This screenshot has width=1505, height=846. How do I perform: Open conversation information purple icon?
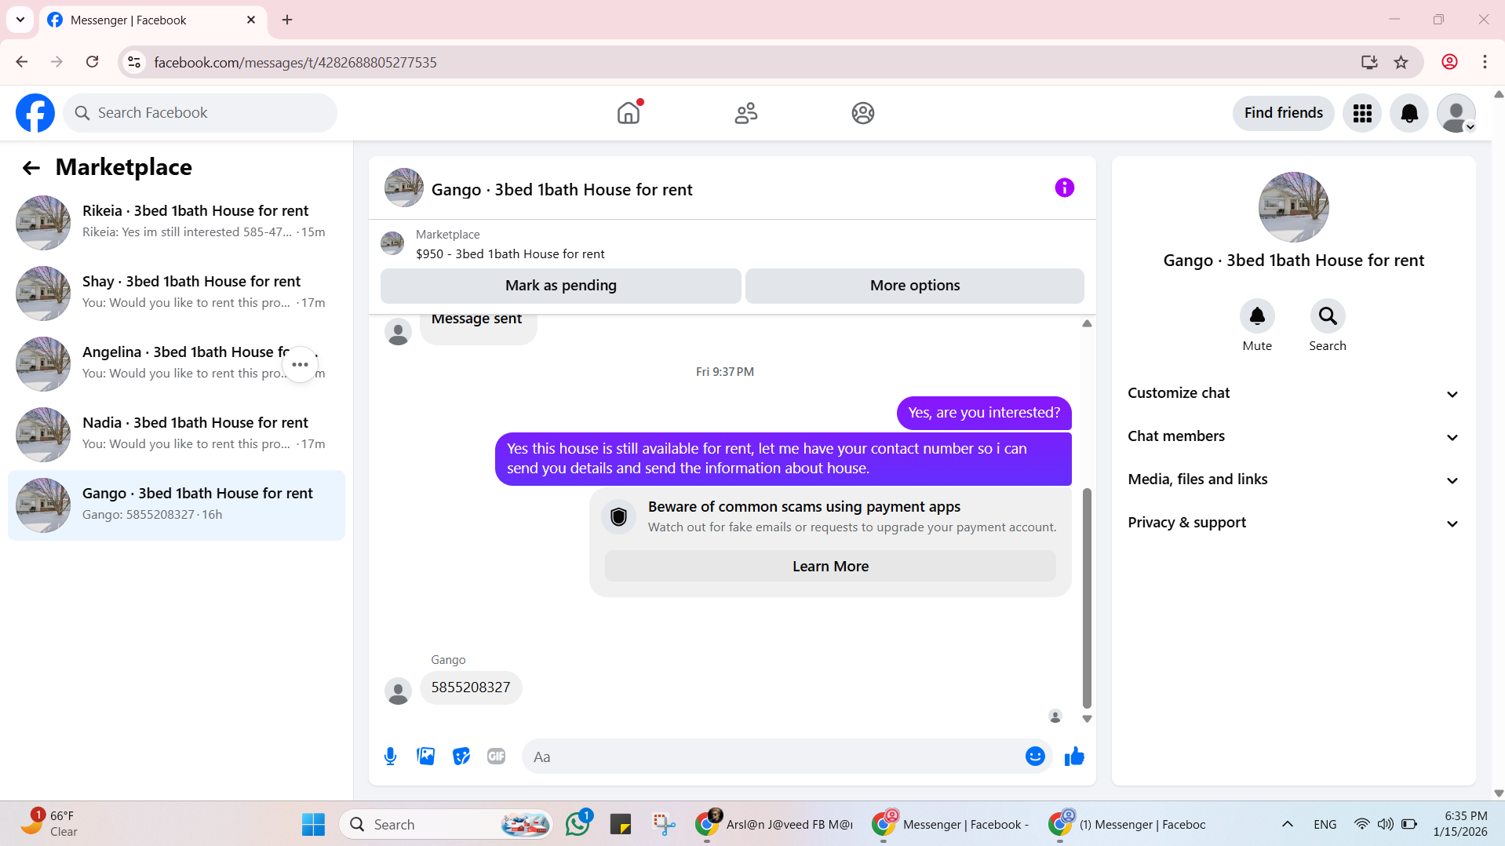1064,188
